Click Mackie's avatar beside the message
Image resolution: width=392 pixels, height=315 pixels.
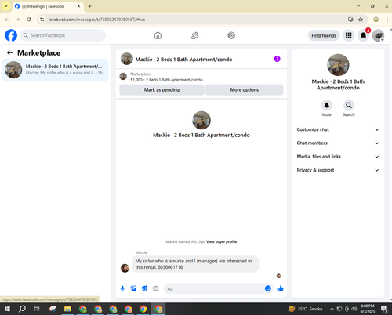pyautogui.click(x=125, y=268)
